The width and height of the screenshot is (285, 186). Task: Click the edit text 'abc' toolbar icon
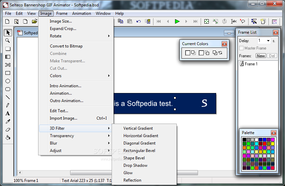[234, 21]
